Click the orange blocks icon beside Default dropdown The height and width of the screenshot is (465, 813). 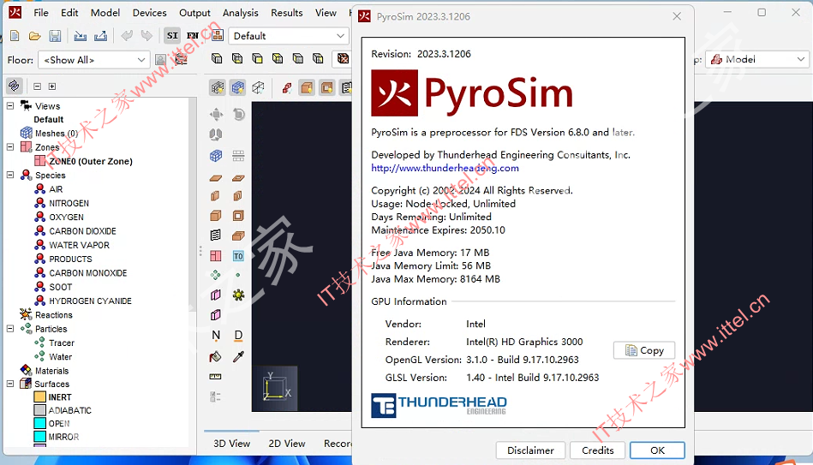point(218,35)
